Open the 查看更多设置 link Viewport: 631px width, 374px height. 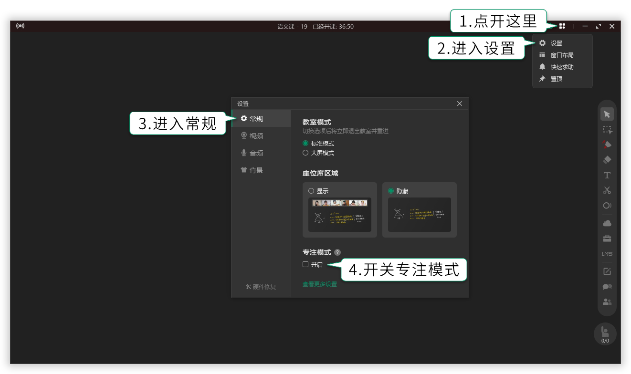[320, 284]
